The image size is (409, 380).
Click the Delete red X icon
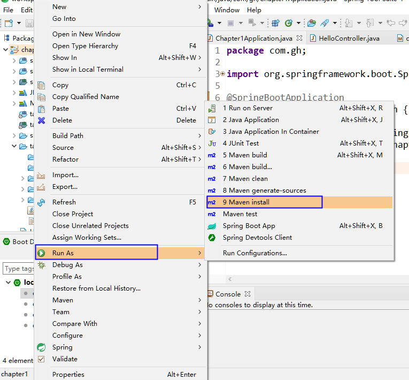click(x=42, y=120)
